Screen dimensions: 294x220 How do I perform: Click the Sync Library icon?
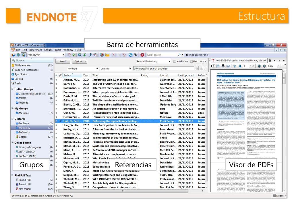pos(131,55)
